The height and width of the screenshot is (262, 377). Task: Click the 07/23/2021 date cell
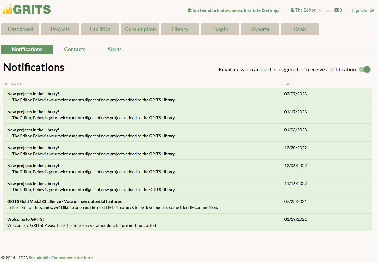(x=295, y=201)
